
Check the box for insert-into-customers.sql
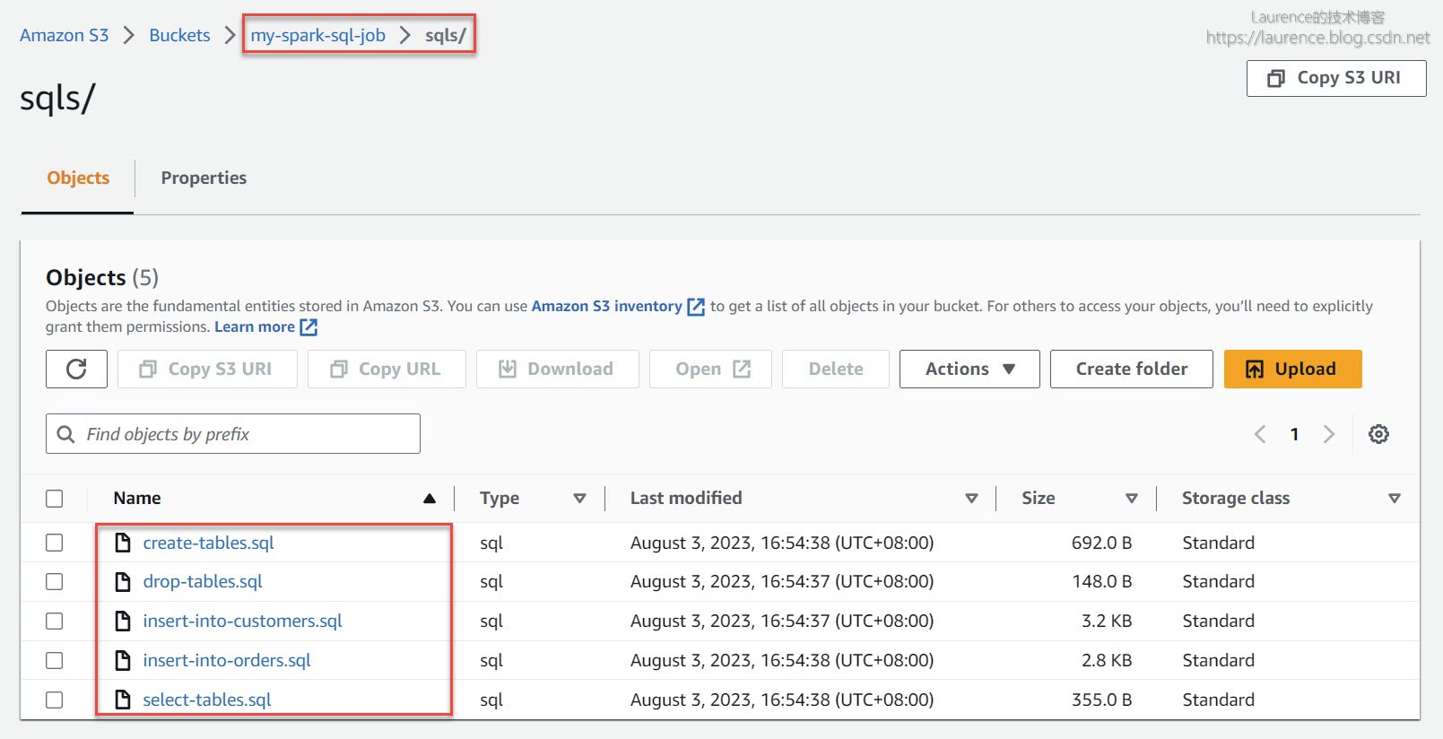click(55, 621)
